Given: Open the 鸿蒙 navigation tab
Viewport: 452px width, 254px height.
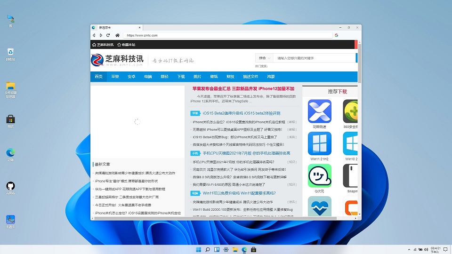Looking at the screenshot, I should point(271,77).
